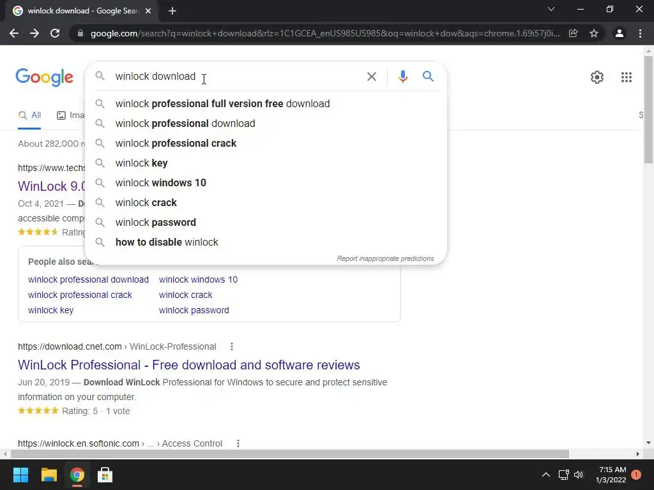The height and width of the screenshot is (490, 654).
Task: Choose suggestion 'how to disable winlock'
Action: tap(265, 242)
